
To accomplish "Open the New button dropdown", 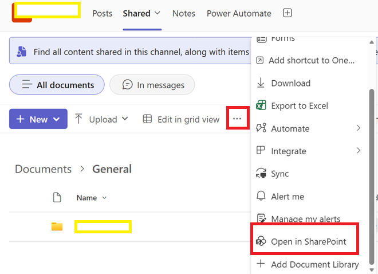I will click(x=38, y=119).
